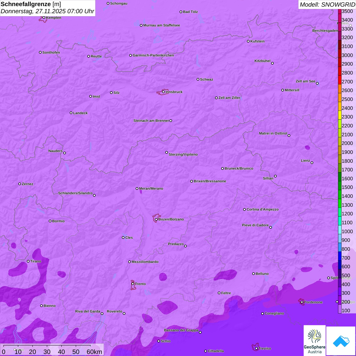The image size is (356, 356).
Task: Click the date 'Donnerstag, 27.11.2025 07:00 Uhr'
Action: click(47, 11)
